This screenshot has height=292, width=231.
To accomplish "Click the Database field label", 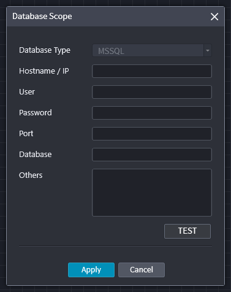I will tap(36, 155).
